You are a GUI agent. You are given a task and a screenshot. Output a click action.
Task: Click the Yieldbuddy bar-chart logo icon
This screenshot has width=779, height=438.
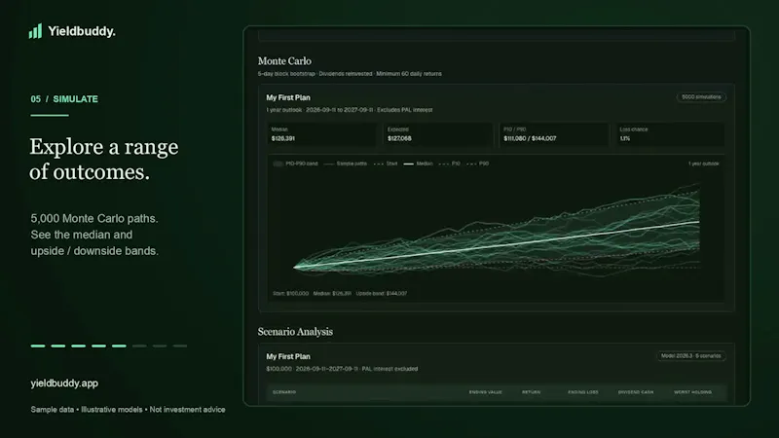click(35, 31)
